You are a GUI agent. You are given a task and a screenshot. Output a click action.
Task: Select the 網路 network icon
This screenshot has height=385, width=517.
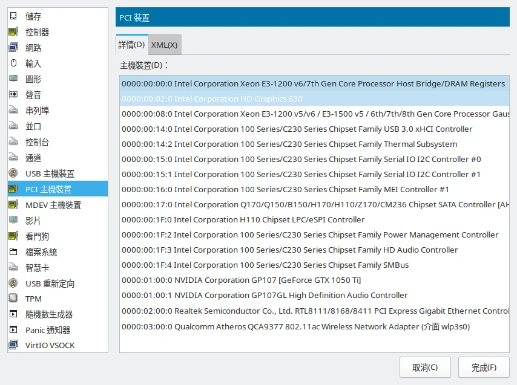click(13, 48)
